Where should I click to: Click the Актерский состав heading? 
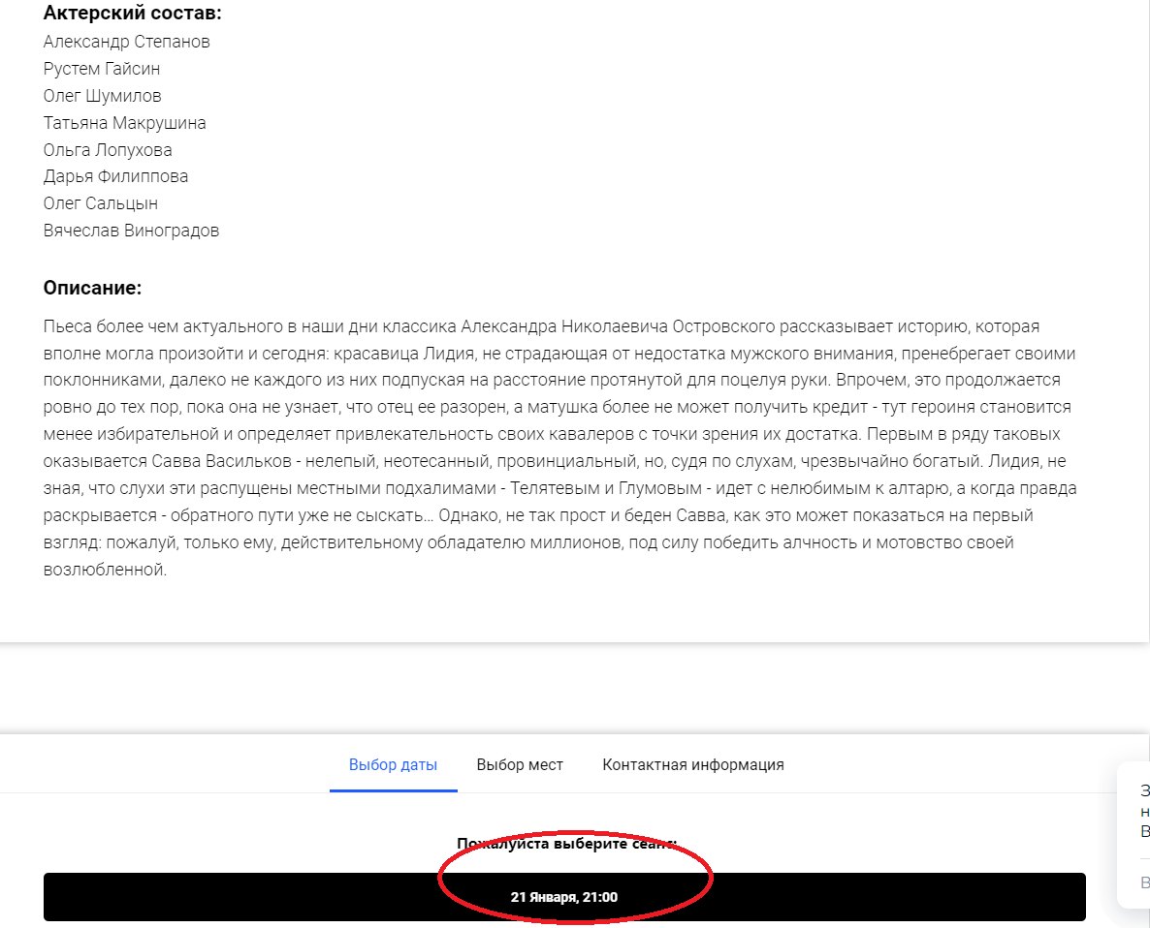pos(132,14)
